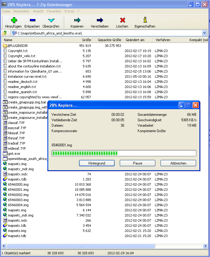The height and width of the screenshot is (257, 210).
Task: Open the Extras menu
Action: coord(69,11)
